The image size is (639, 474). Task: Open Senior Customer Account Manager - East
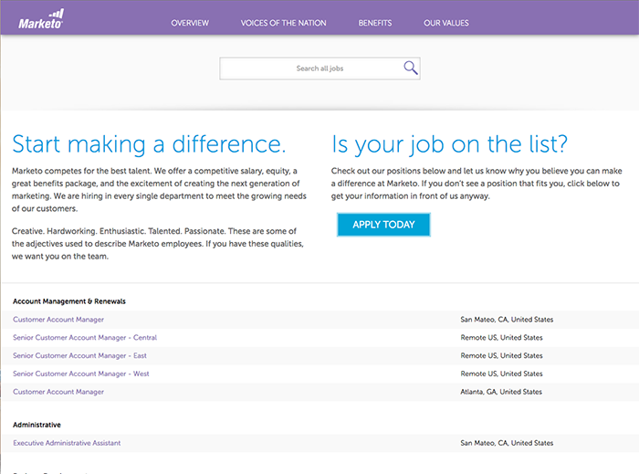point(79,355)
